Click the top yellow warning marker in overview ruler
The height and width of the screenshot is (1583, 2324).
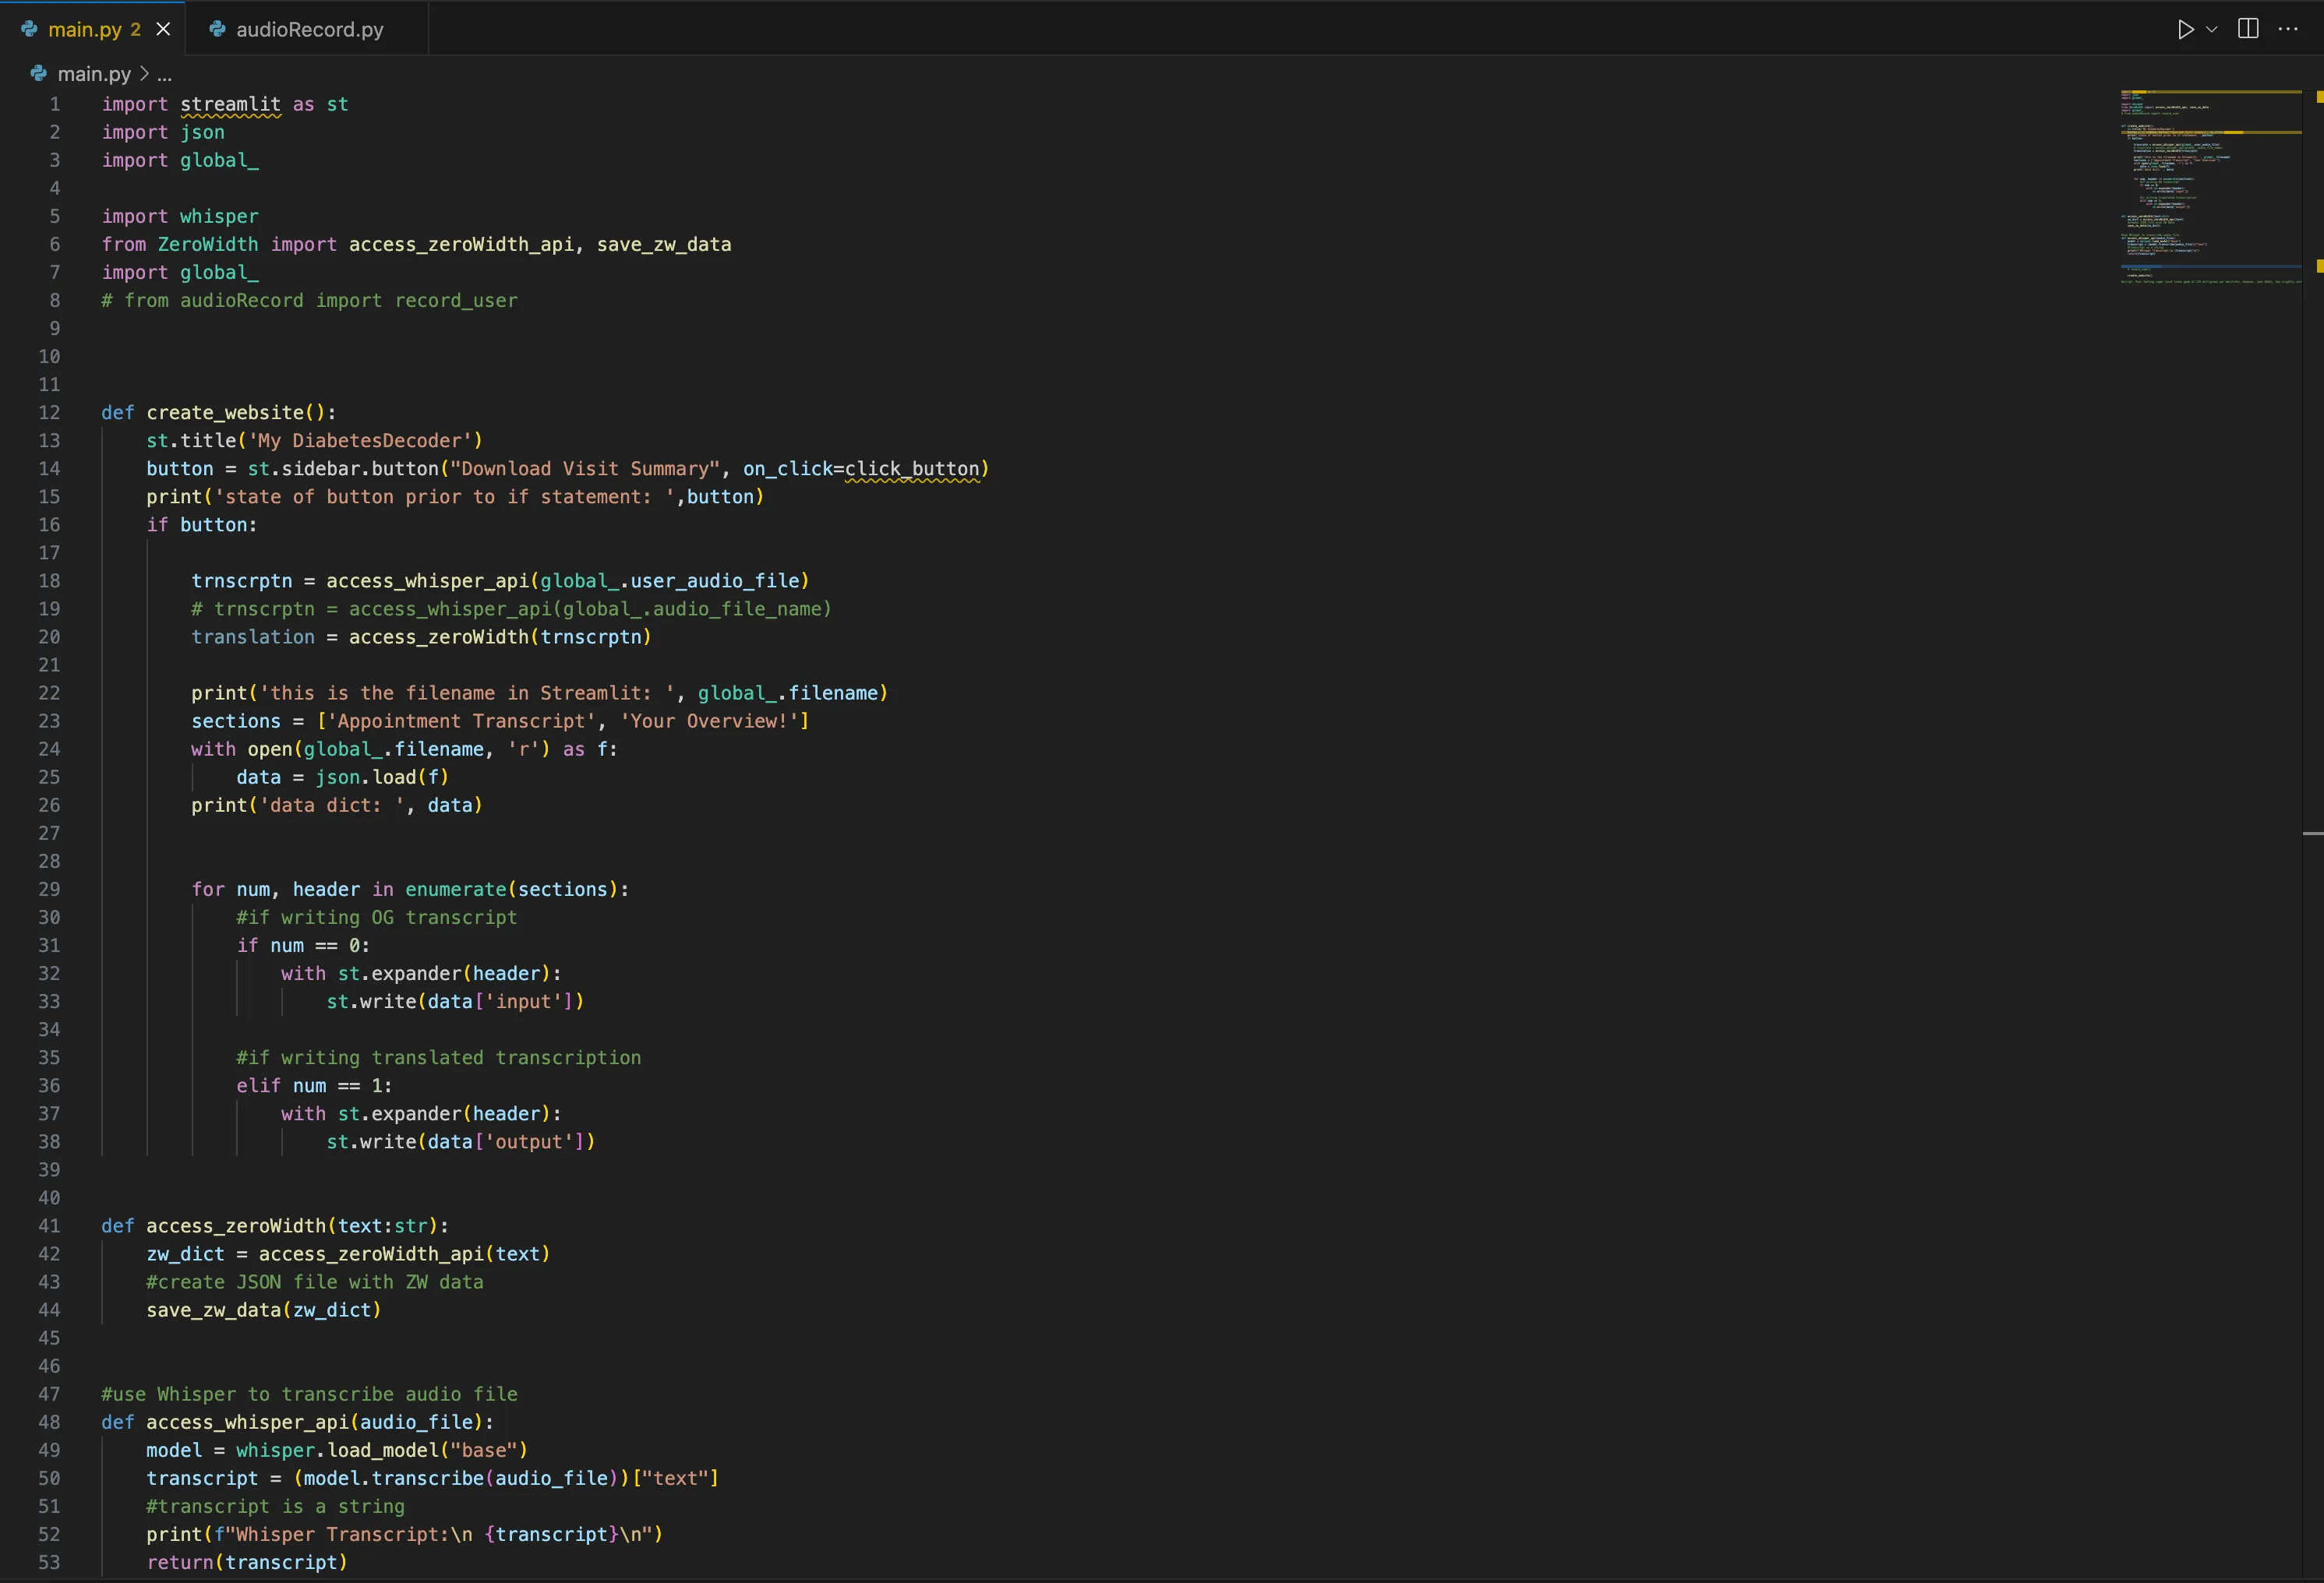tap(2319, 97)
